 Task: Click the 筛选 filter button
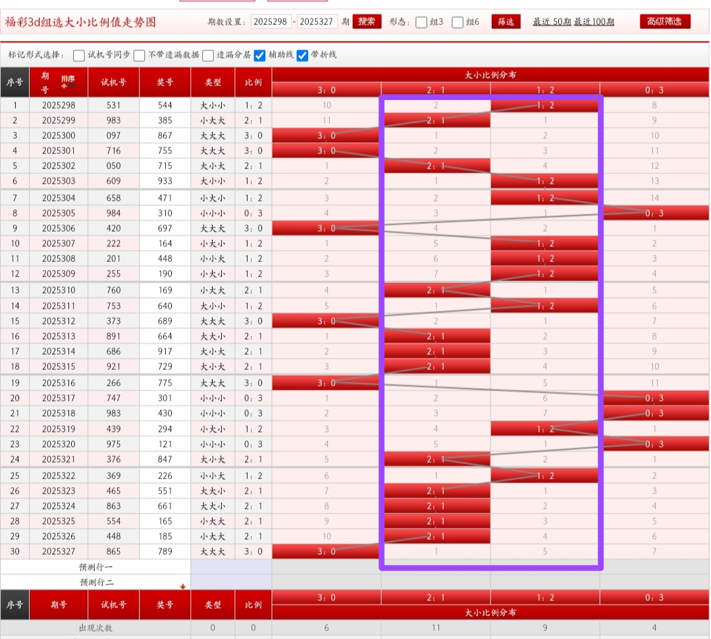coord(506,22)
